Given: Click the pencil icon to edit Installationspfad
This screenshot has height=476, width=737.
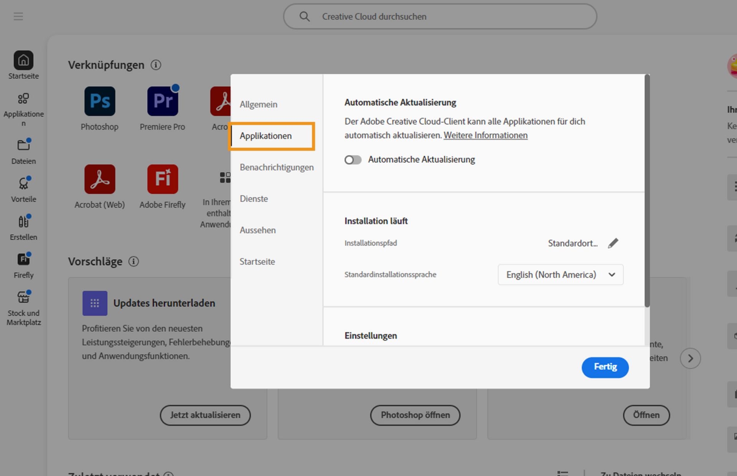Looking at the screenshot, I should pyautogui.click(x=613, y=243).
